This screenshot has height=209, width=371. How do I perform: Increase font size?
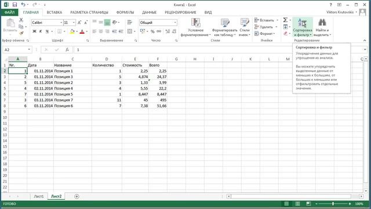tap(79, 23)
